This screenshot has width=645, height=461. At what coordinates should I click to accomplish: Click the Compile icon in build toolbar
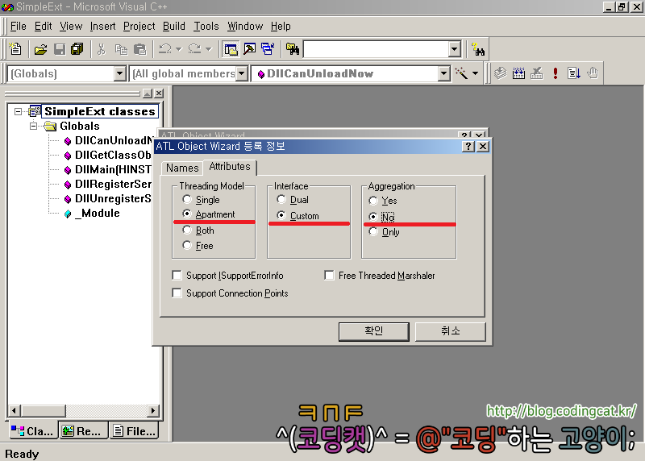pos(500,73)
